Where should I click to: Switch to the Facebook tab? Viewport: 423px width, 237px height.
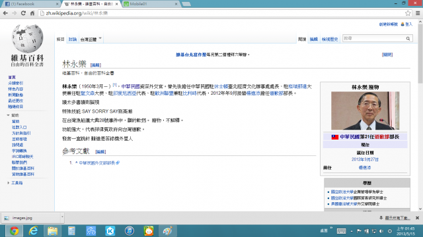(32, 4)
